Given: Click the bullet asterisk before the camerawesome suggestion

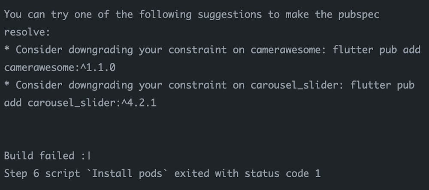Looking at the screenshot, I should point(7,50).
